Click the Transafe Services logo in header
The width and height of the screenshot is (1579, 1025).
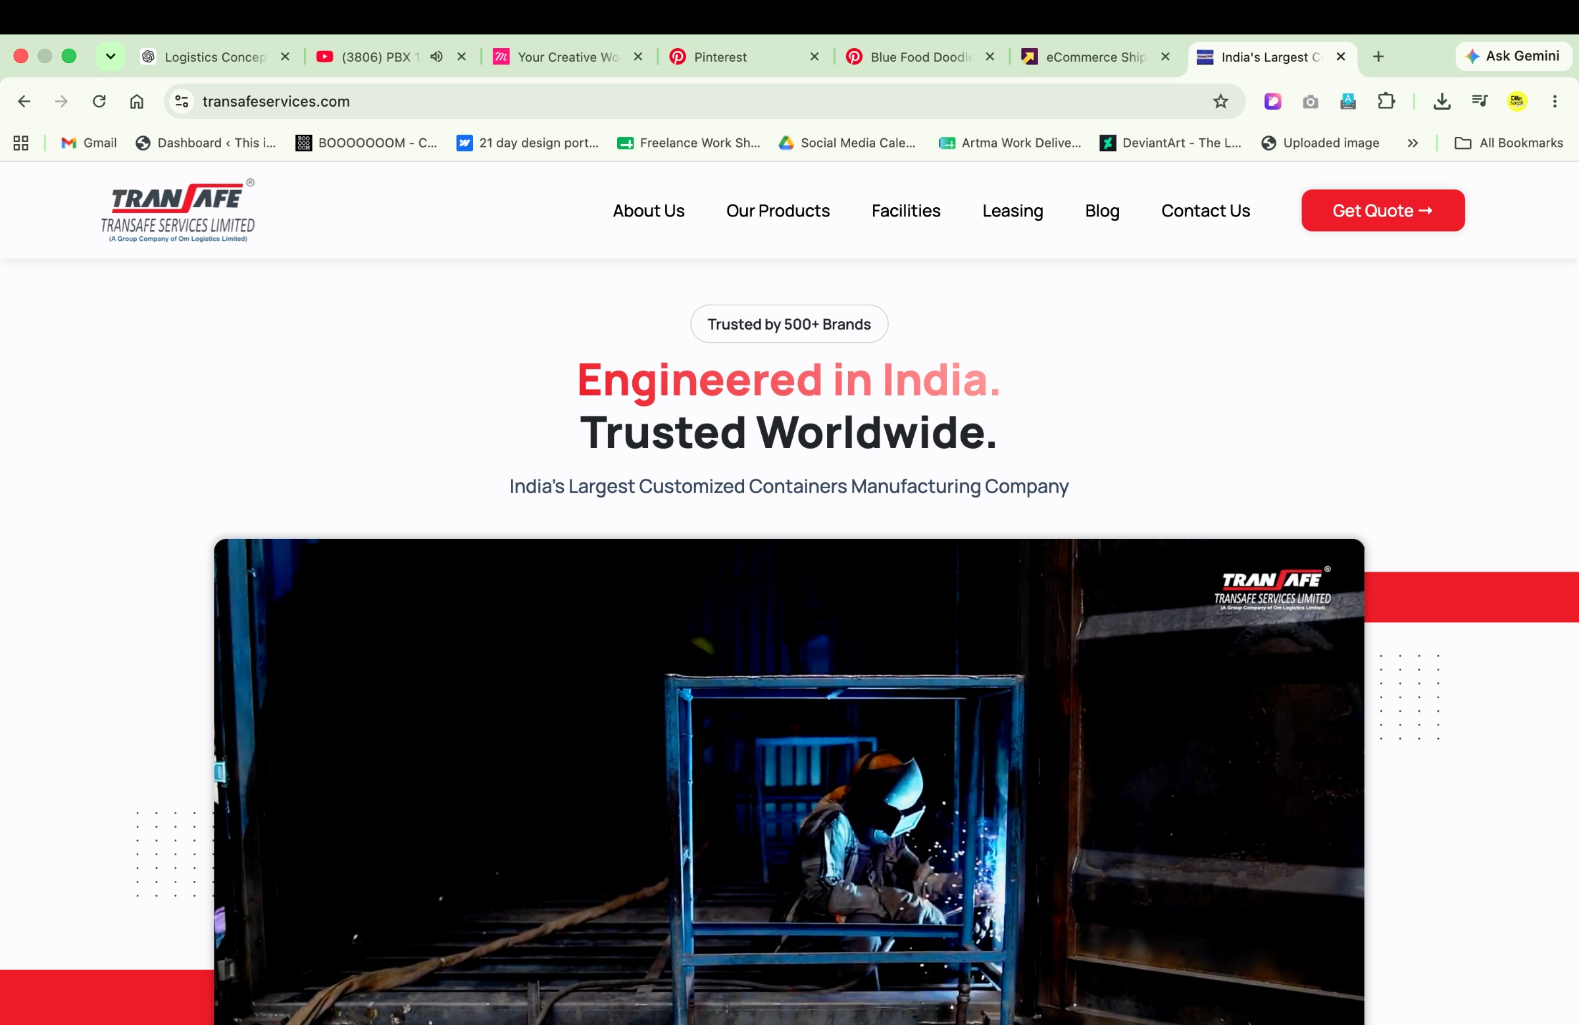(x=178, y=211)
